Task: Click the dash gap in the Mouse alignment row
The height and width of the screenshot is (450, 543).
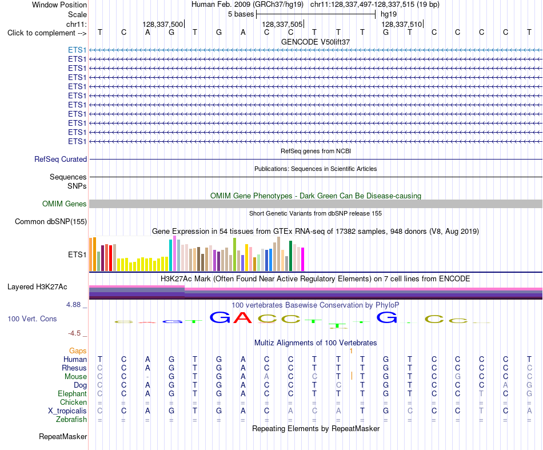Action: tap(147, 377)
